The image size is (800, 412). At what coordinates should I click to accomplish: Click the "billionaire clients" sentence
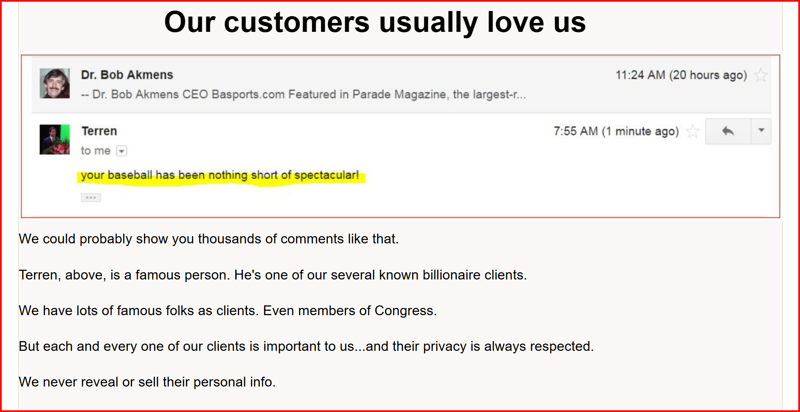click(273, 275)
